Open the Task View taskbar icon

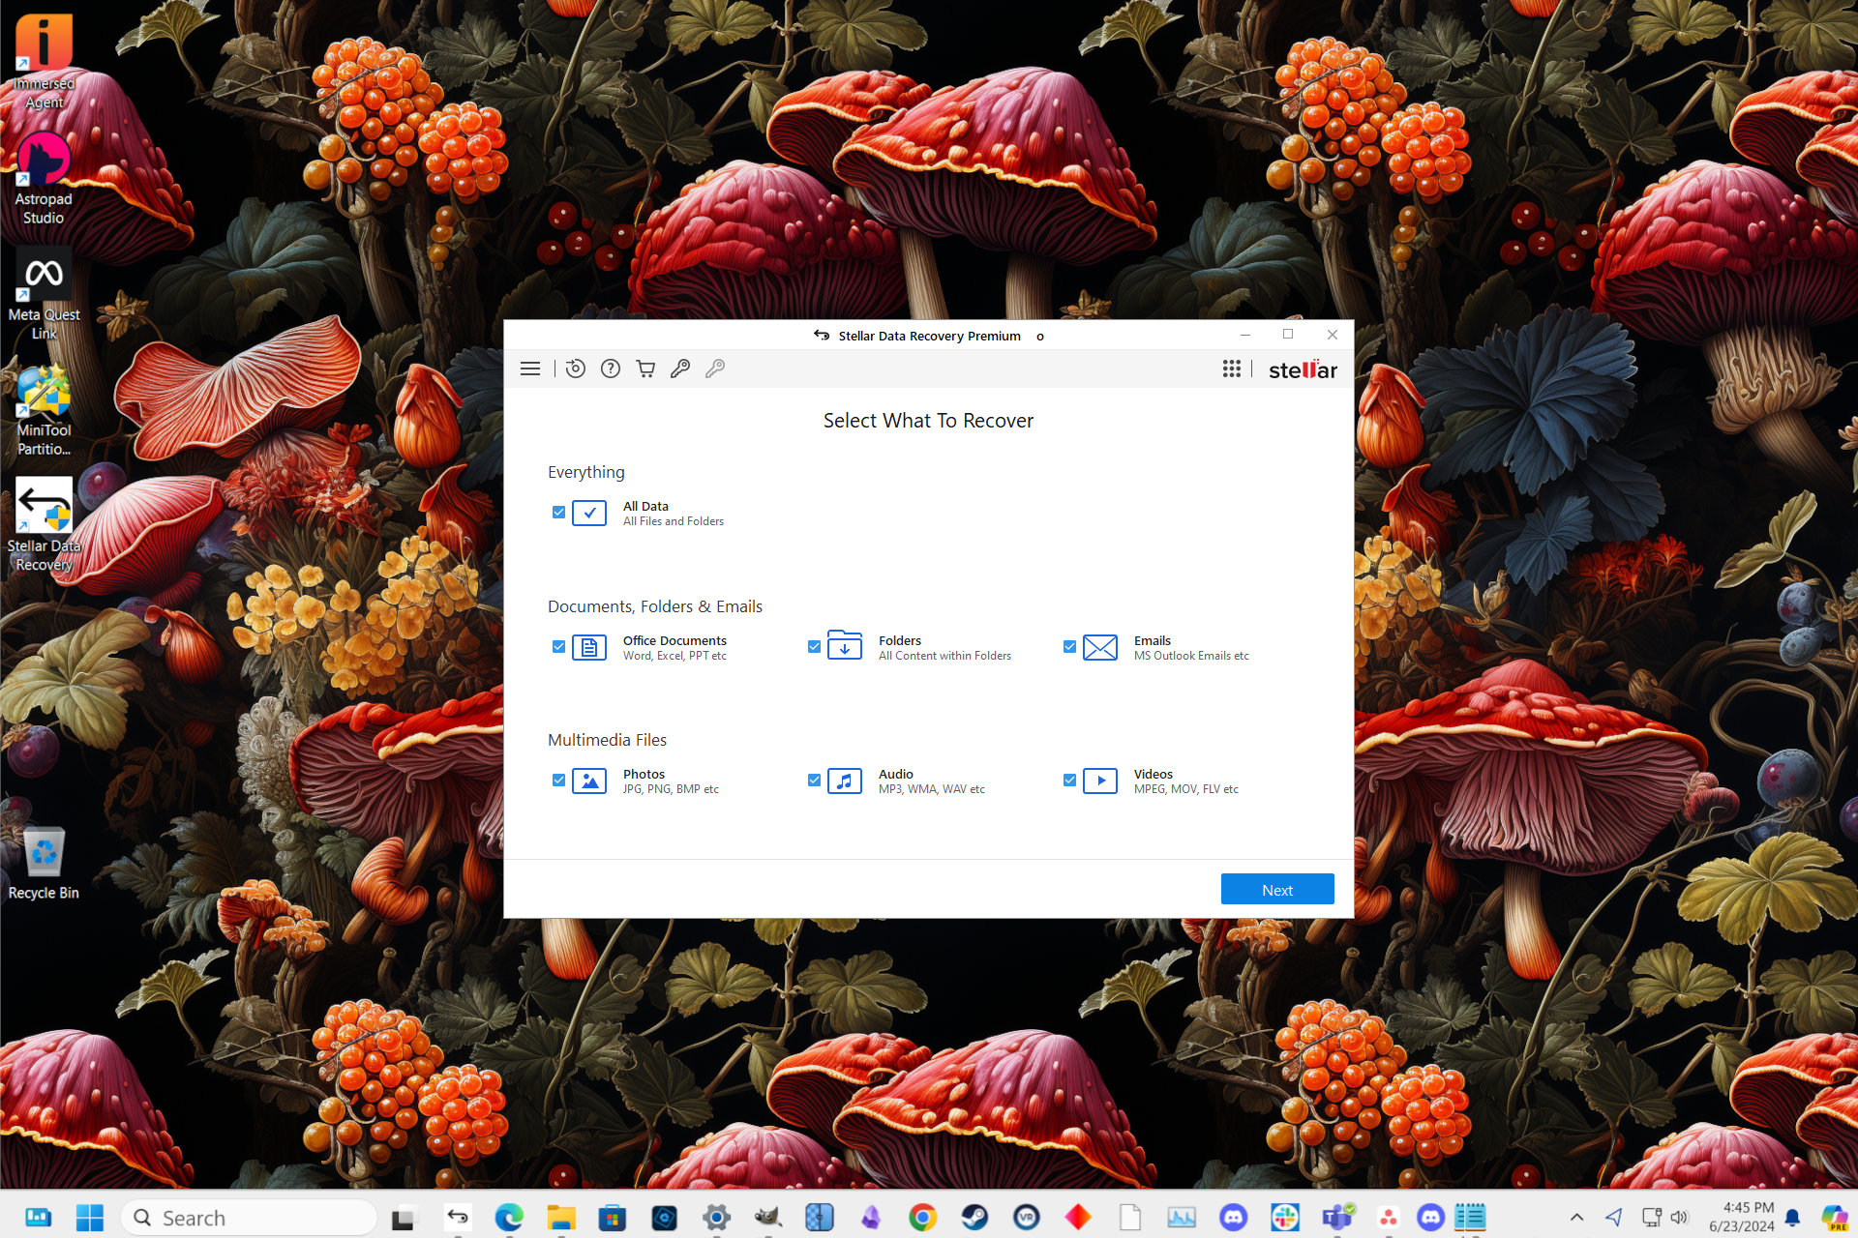click(402, 1218)
